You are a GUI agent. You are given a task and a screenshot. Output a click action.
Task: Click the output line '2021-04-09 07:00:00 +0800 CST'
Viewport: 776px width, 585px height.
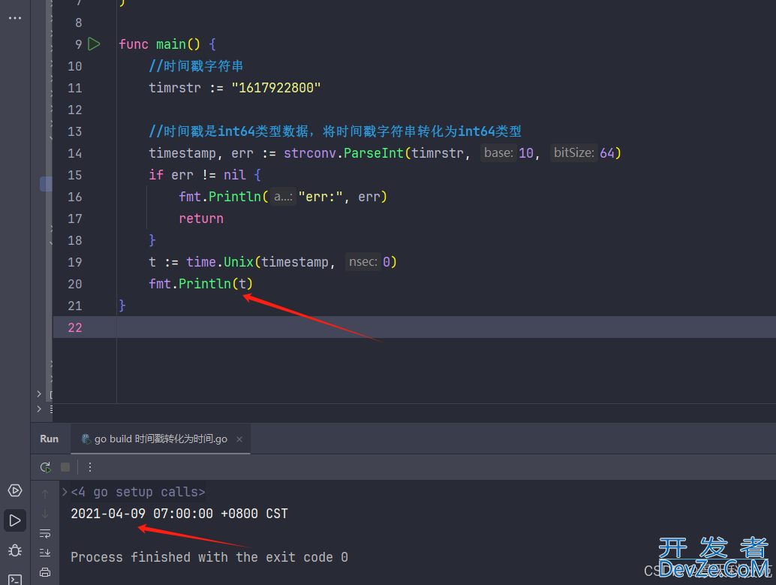179,514
